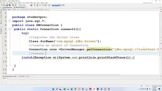Click the globe browser icon in toolbar

tap(31, 5)
